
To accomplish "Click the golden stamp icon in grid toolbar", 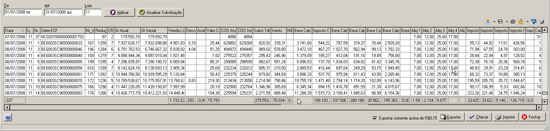I will coord(521,22).
